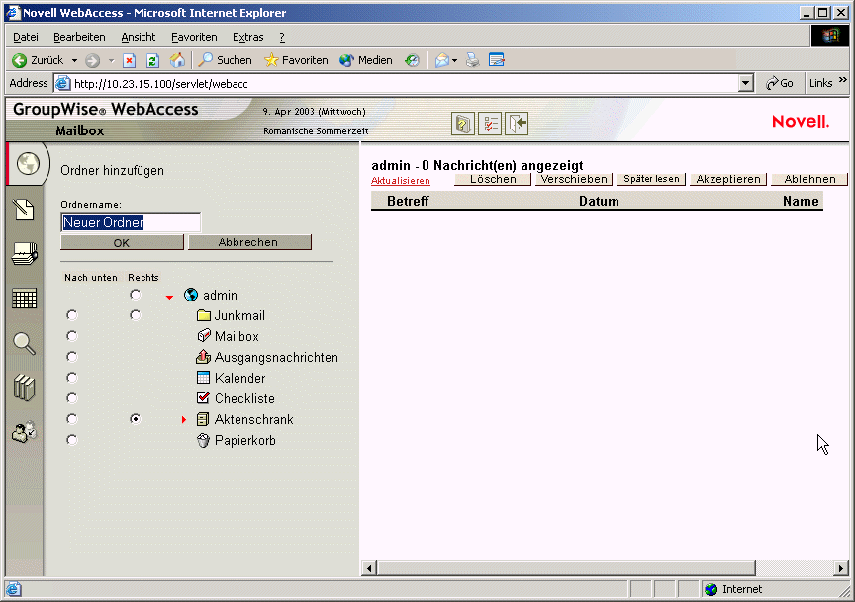
Task: Select Nach unten radio for Aktenschrank
Action: point(72,419)
